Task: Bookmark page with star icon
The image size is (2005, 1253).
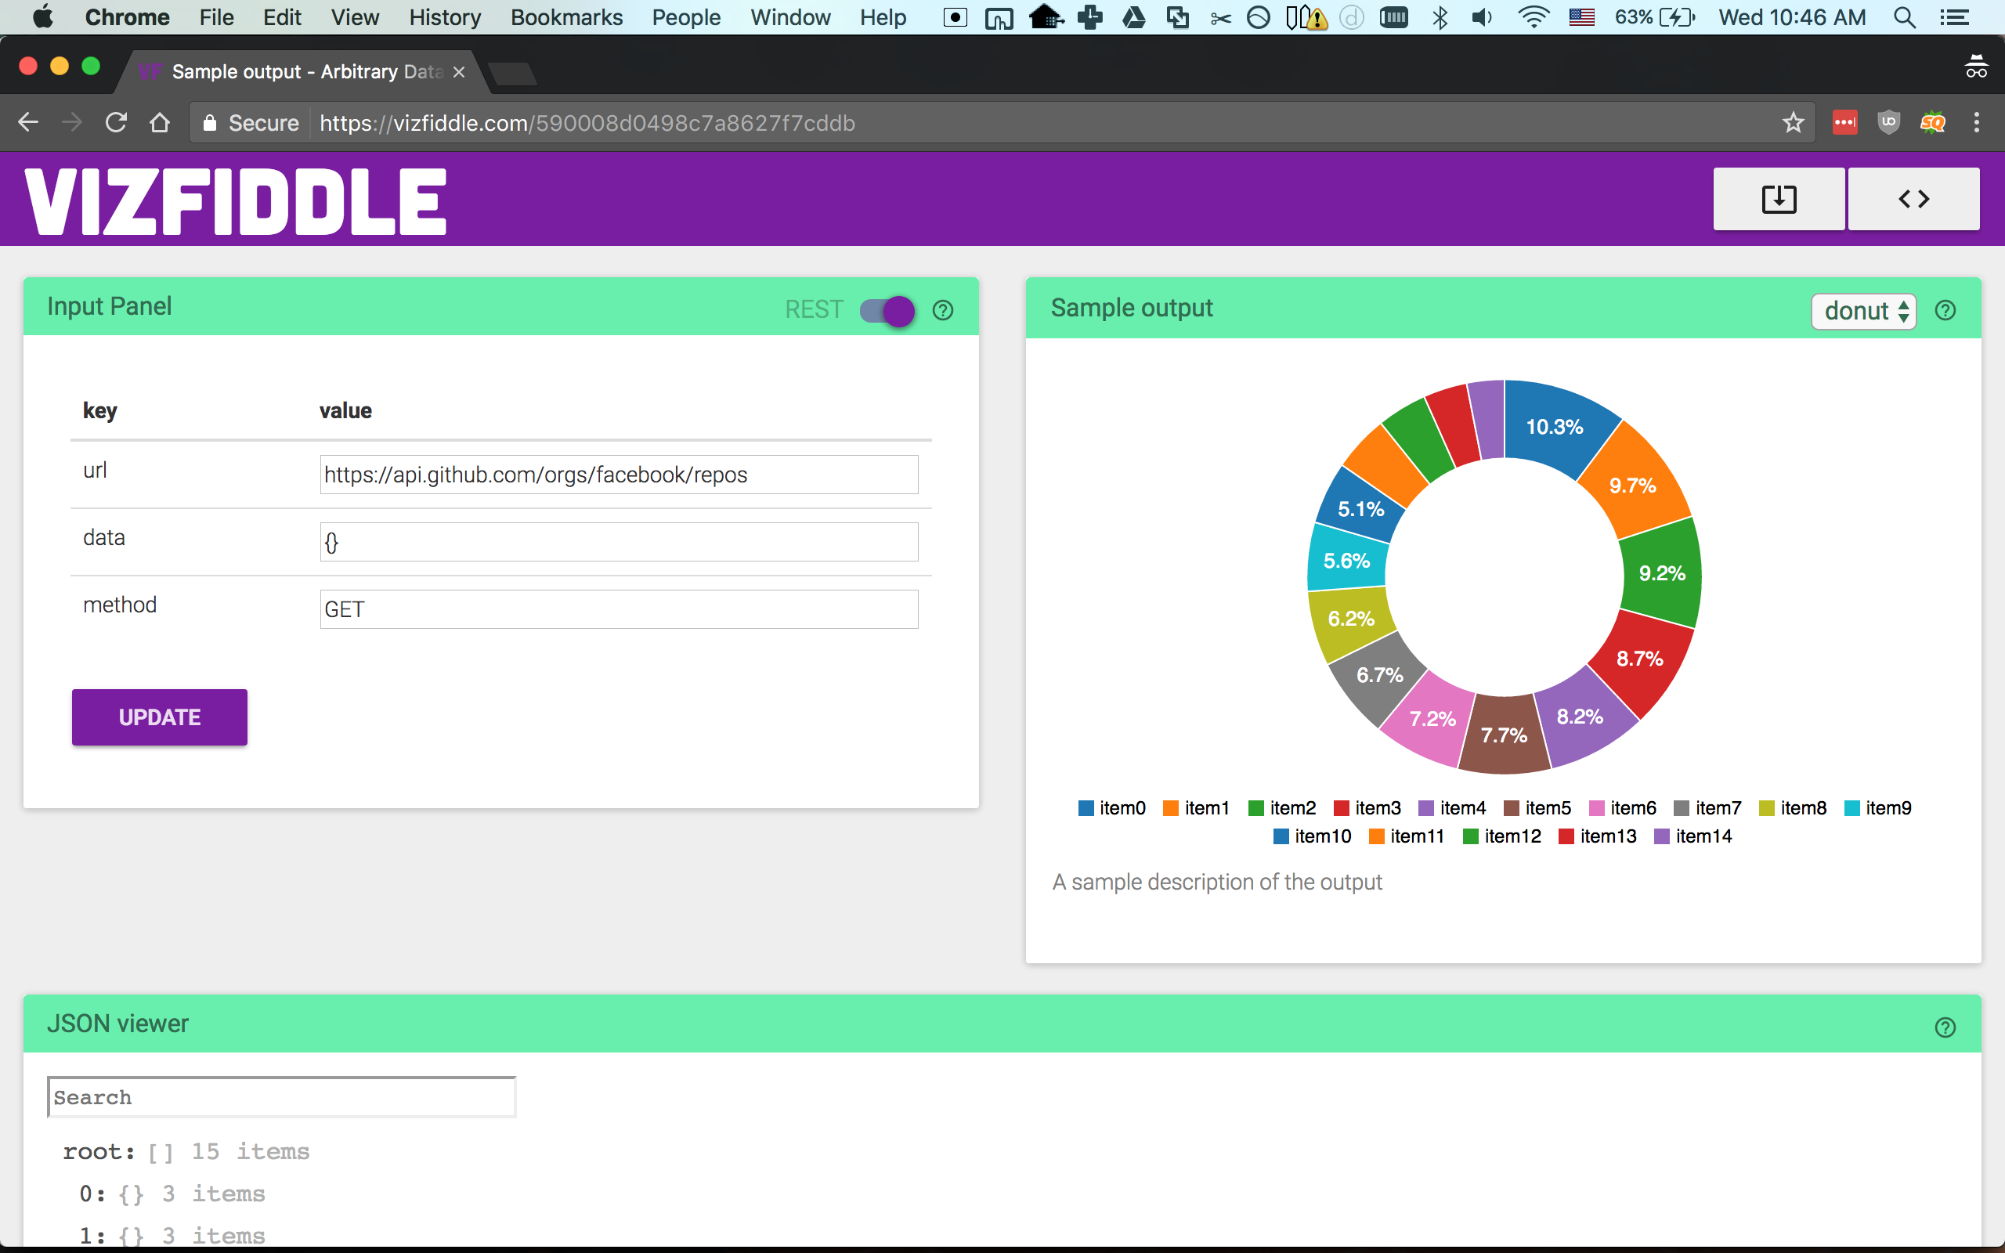Action: point(1793,123)
